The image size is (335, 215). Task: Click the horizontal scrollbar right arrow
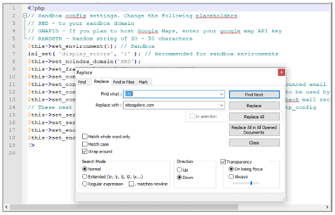pyautogui.click(x=326, y=207)
